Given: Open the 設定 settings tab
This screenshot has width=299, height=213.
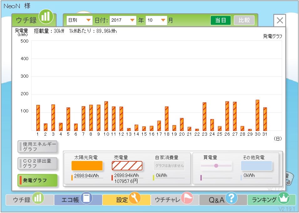Looking at the screenshot, I should (x=126, y=200).
